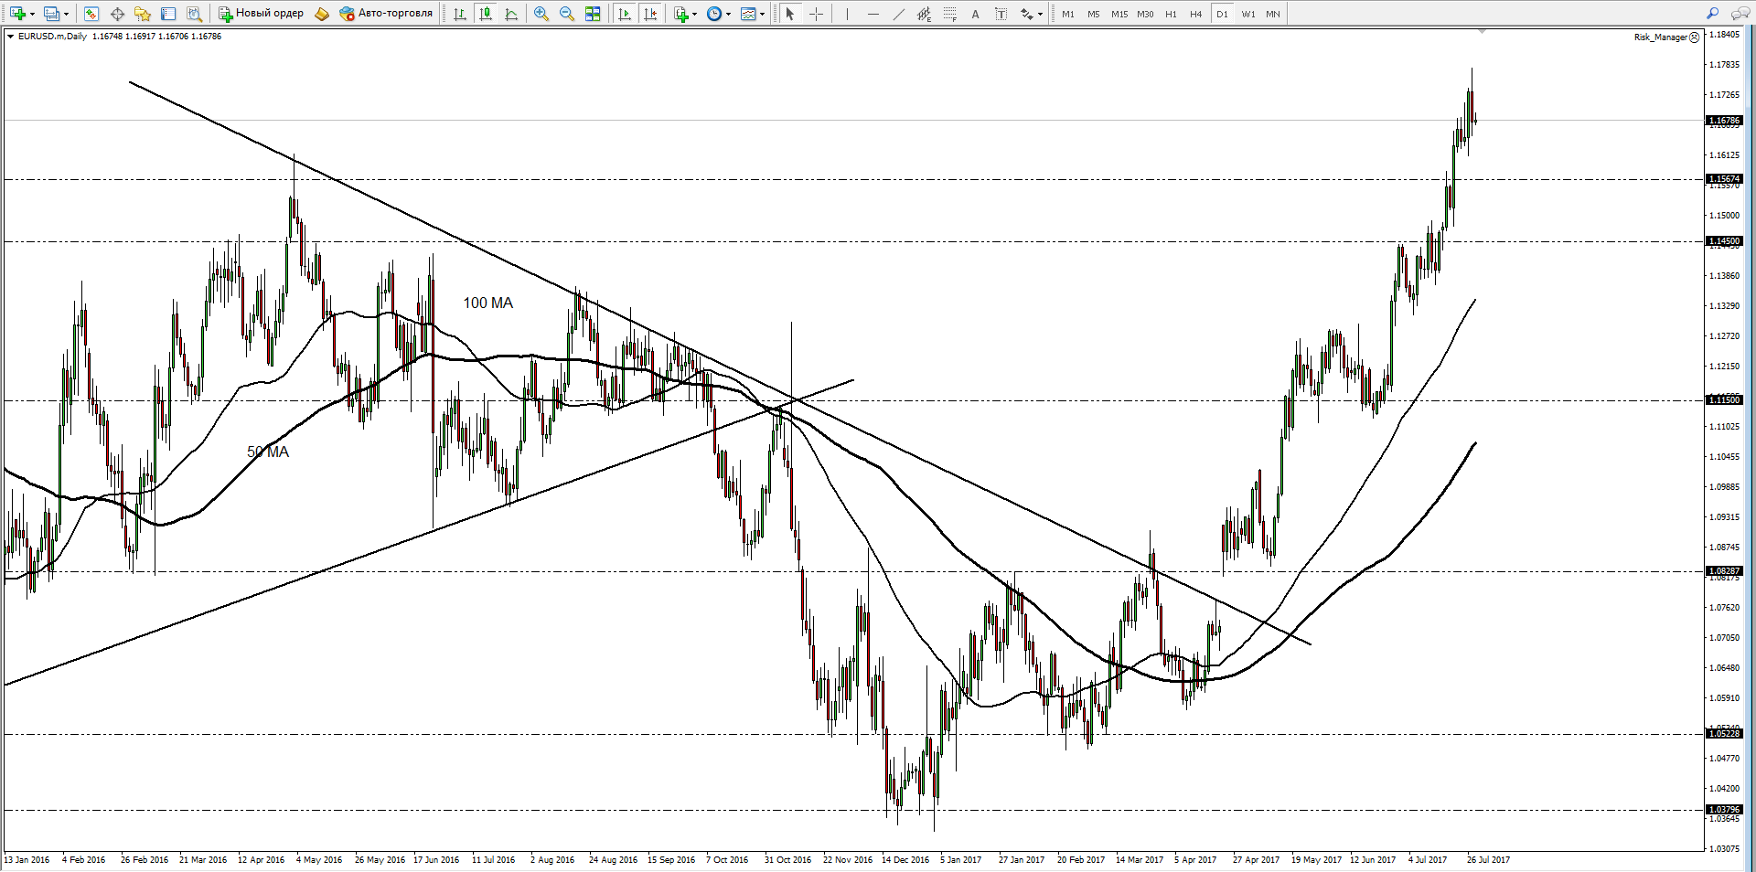Viewport: 1756px width, 872px height.
Task: Open the Strategy Tester icon
Action: click(194, 14)
